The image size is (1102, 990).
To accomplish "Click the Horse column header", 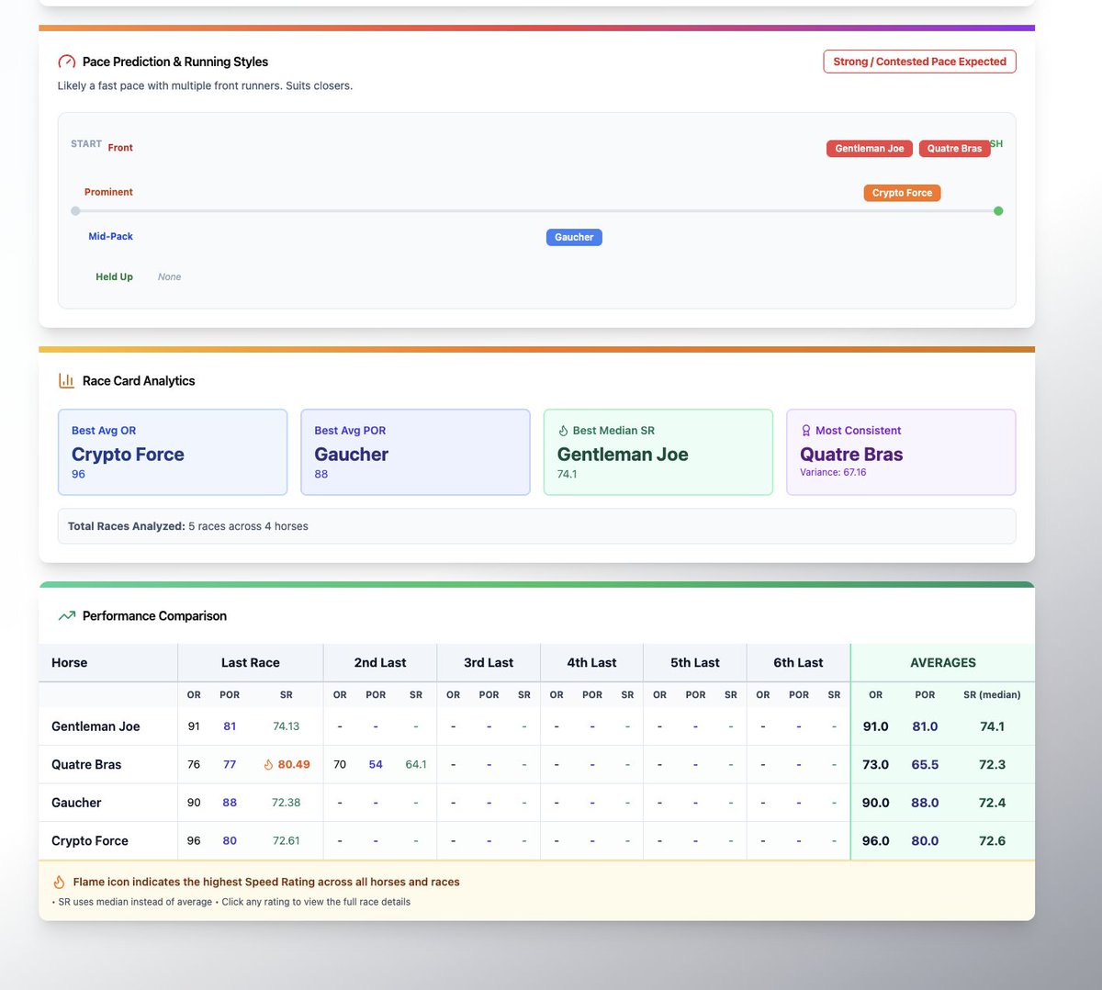I will pyautogui.click(x=70, y=662).
